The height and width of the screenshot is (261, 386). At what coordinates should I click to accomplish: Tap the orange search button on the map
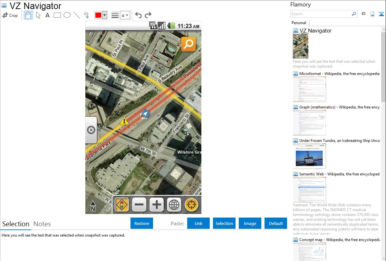pos(188,44)
